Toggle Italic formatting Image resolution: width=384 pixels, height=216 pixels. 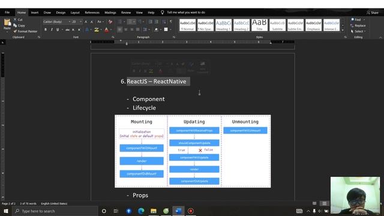point(52,29)
